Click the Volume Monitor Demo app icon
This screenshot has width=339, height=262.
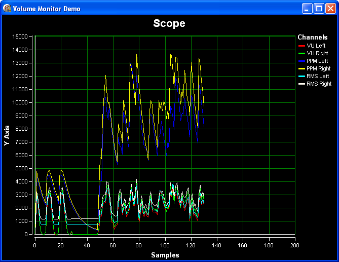7,9
